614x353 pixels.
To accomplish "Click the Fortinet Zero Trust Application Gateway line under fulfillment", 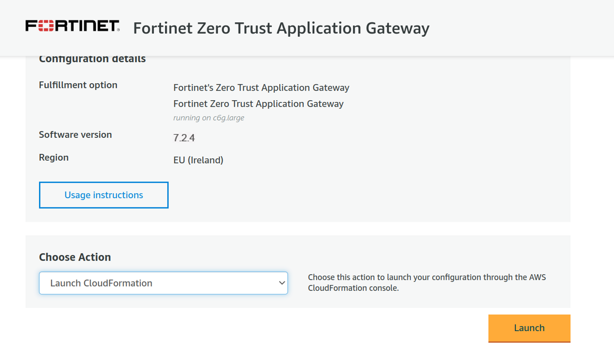I will (x=259, y=104).
